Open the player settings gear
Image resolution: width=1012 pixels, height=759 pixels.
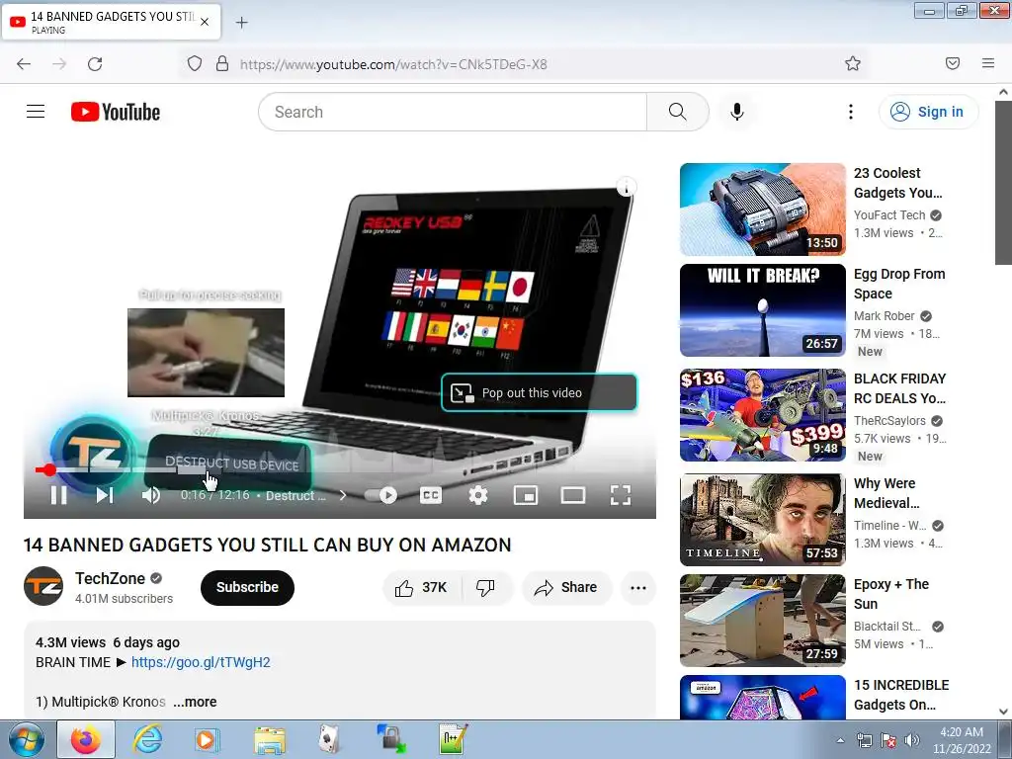[477, 495]
